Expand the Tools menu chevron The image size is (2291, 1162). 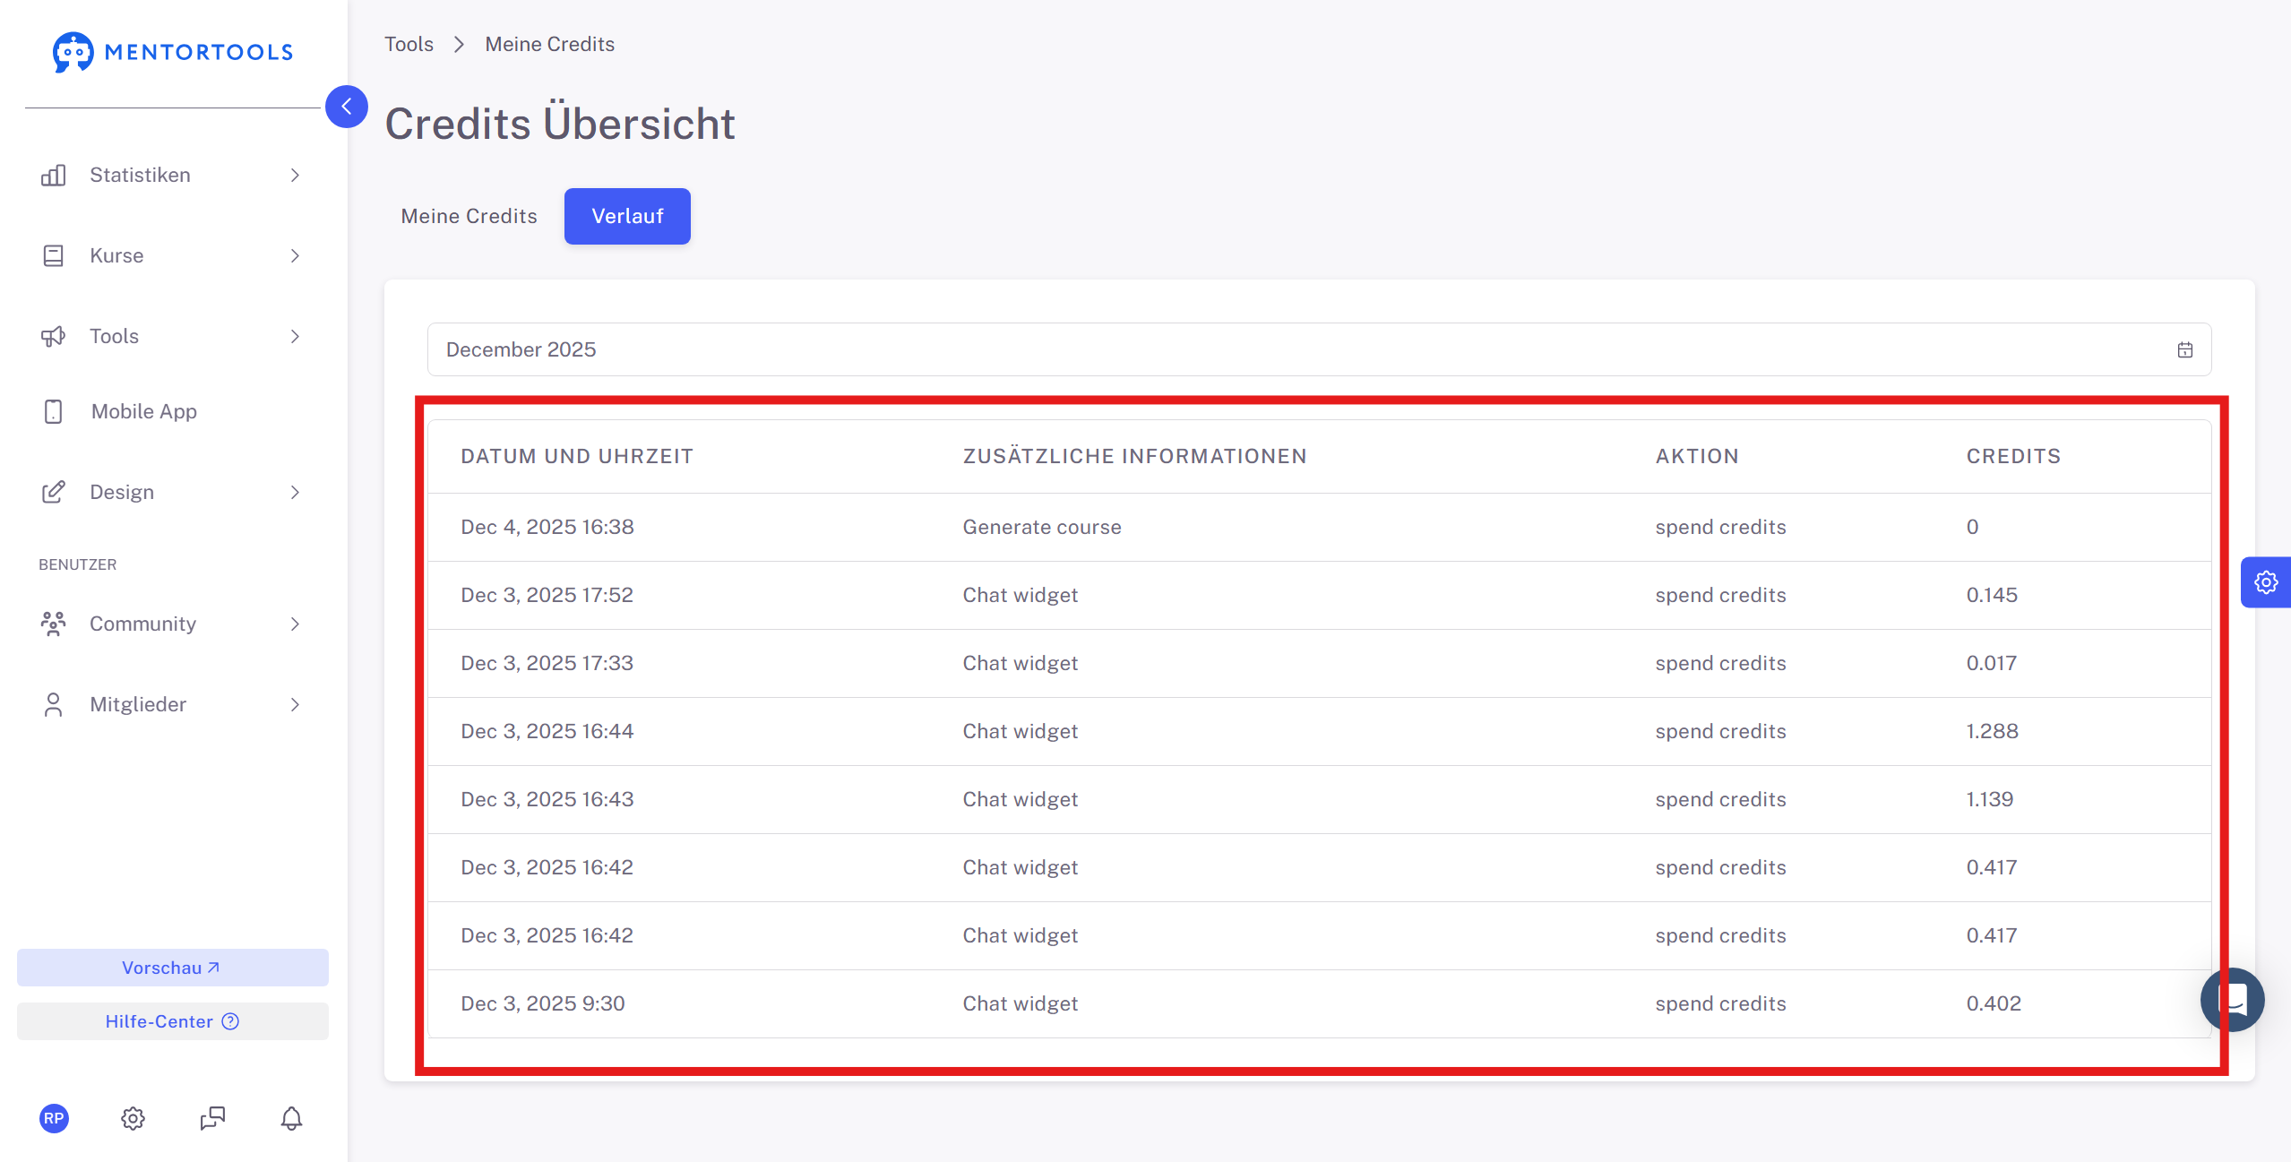[295, 336]
